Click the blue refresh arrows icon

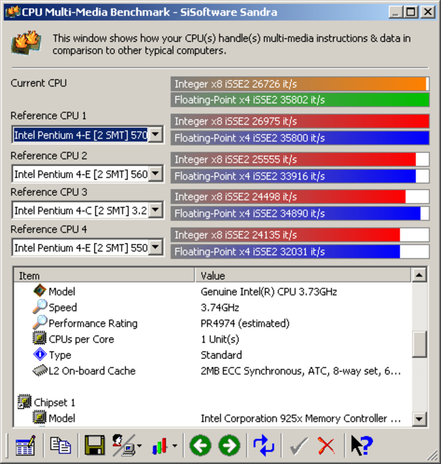tap(264, 445)
